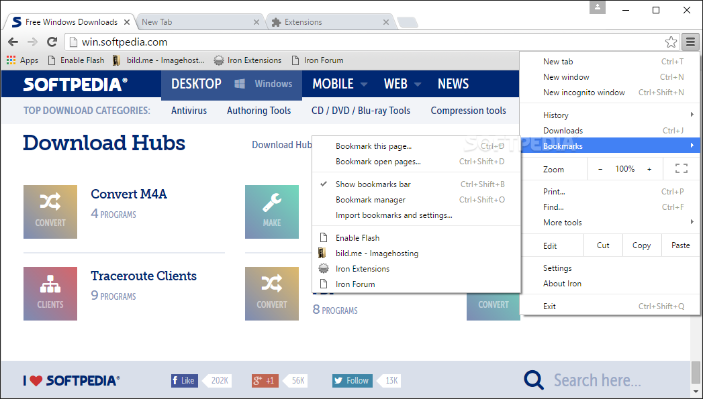Open the Antivirus category link

pyautogui.click(x=189, y=111)
